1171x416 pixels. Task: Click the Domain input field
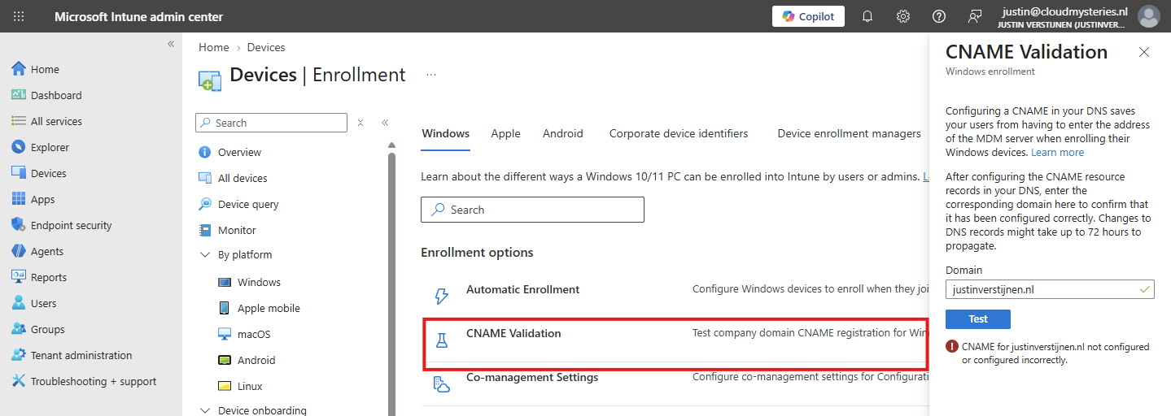pos(1050,288)
